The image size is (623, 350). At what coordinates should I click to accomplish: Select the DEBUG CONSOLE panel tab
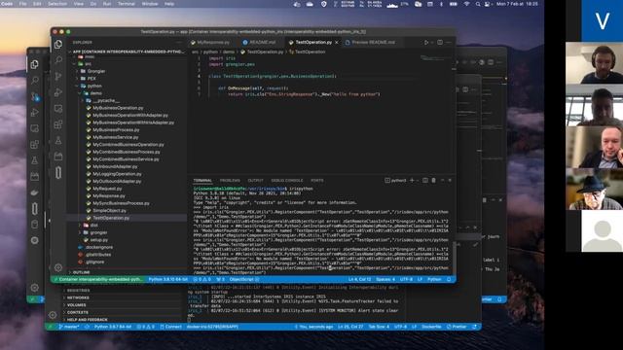point(287,181)
